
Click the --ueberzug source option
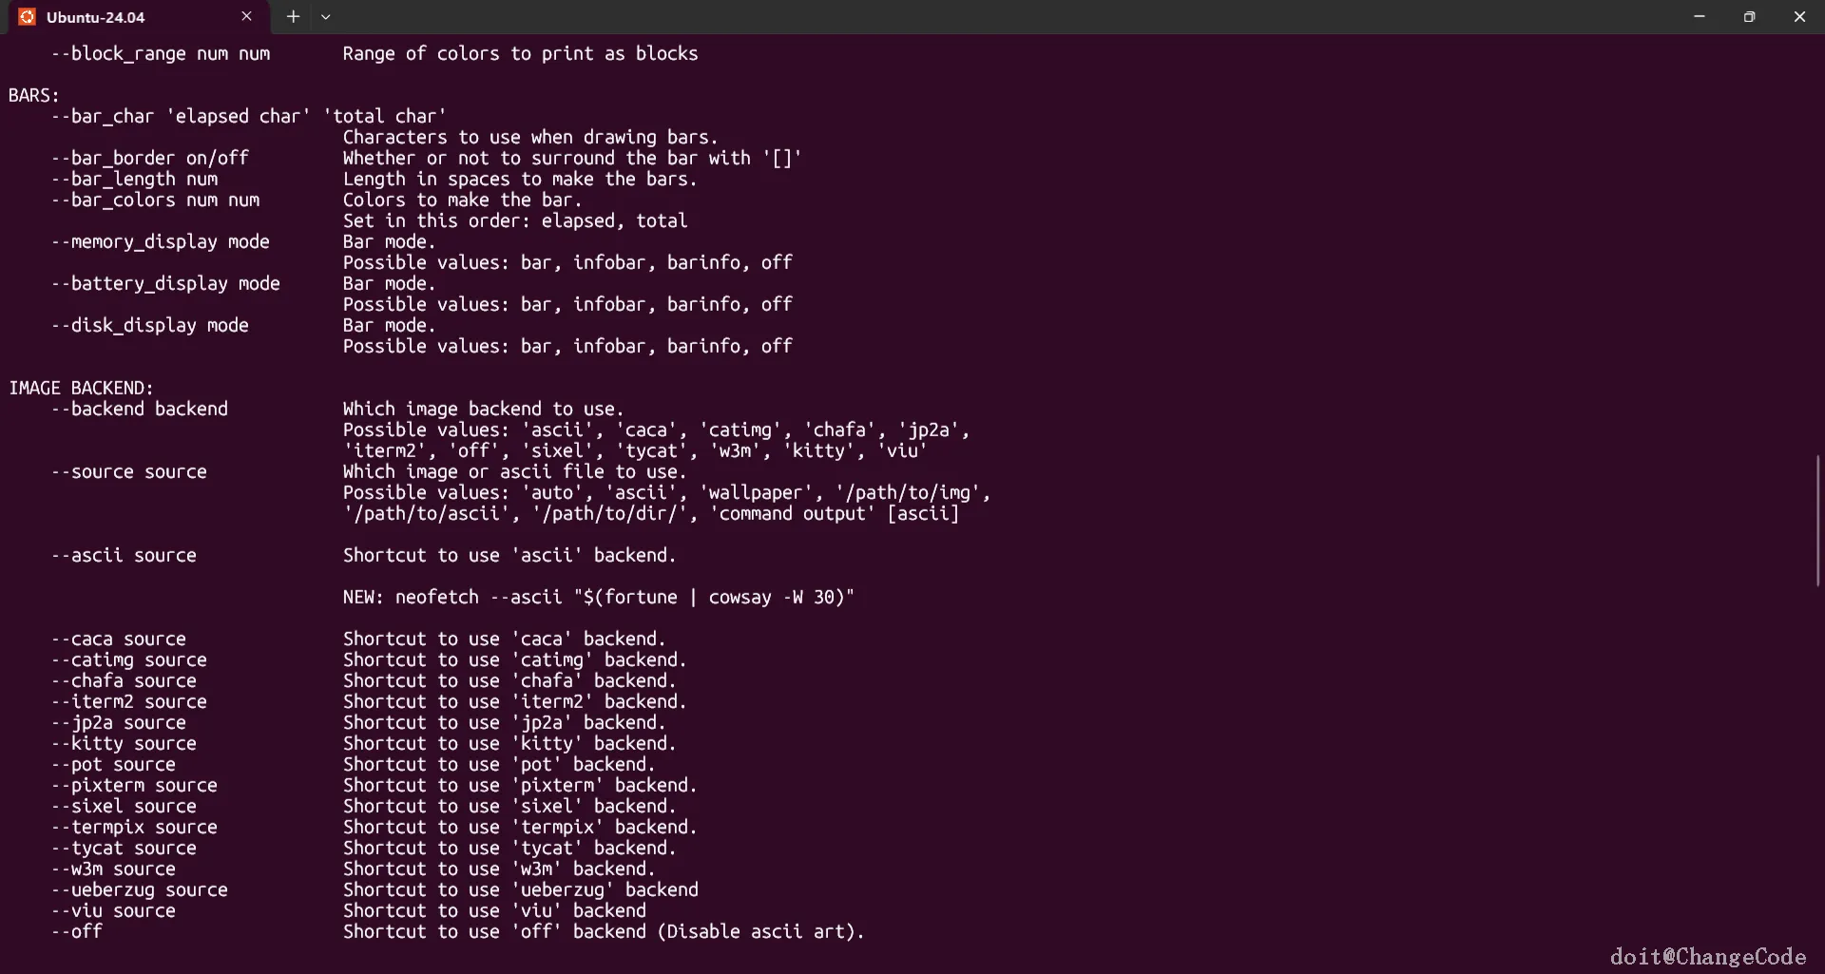pyautogui.click(x=140, y=889)
